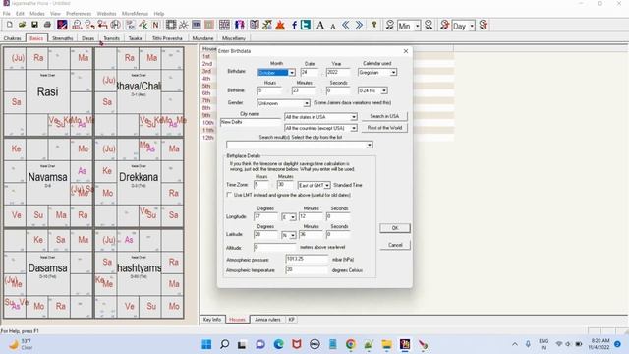629x354 pixels.
Task: Click the step back time icon before Min
Action: pyautogui.click(x=390, y=25)
